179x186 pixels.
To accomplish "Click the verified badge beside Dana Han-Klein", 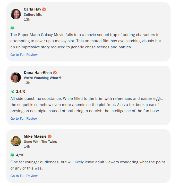I will 55,73.
